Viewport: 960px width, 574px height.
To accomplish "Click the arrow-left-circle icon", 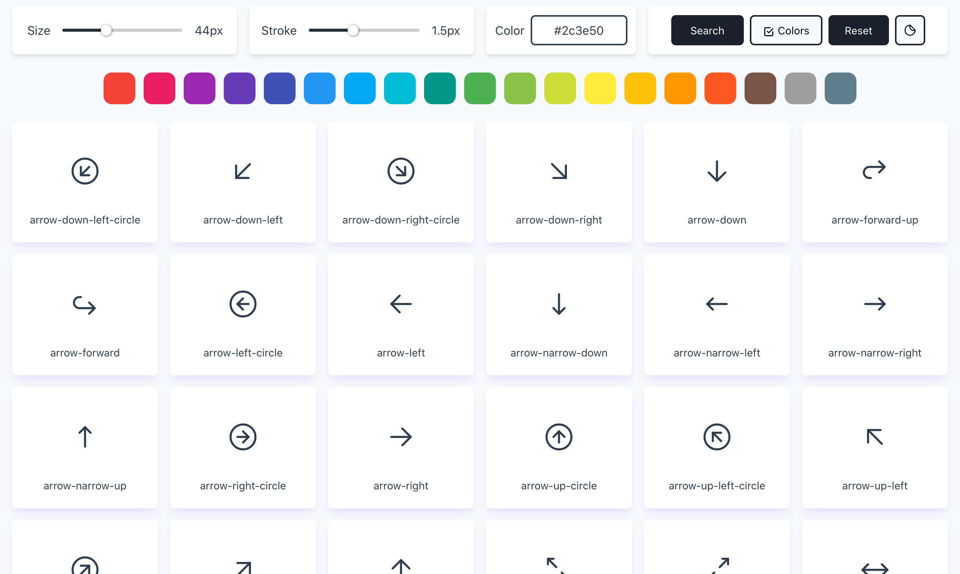I will click(x=243, y=303).
